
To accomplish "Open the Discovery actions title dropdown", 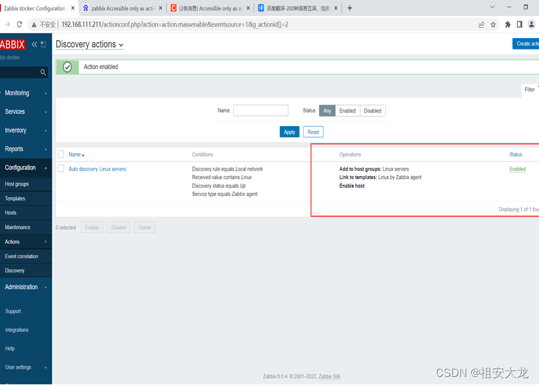I will coord(89,44).
